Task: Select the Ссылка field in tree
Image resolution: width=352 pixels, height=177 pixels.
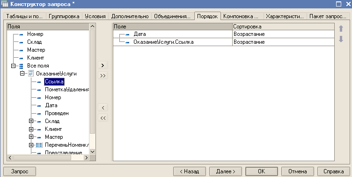Action: 54,82
